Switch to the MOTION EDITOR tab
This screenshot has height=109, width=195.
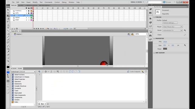click(44, 5)
